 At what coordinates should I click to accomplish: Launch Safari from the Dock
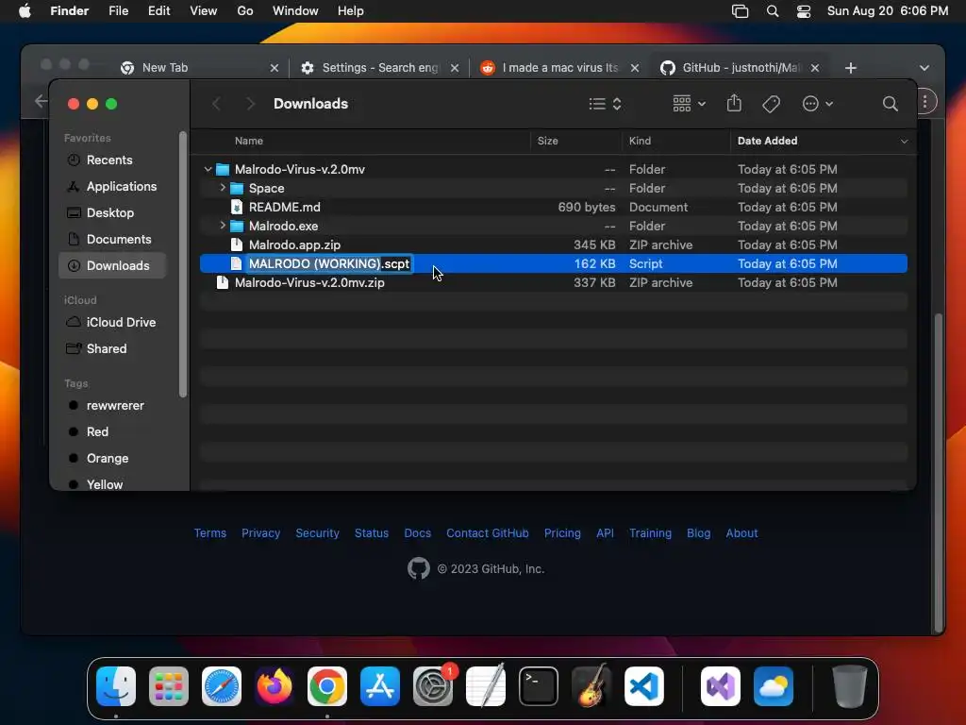click(x=222, y=686)
